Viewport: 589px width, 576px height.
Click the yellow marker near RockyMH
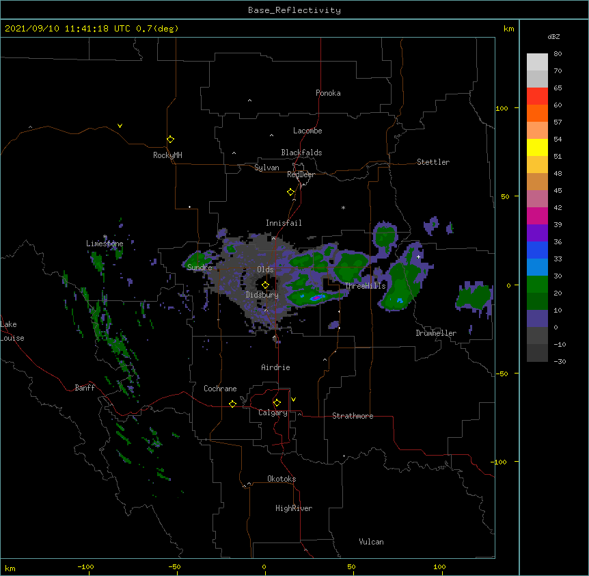pyautogui.click(x=170, y=139)
